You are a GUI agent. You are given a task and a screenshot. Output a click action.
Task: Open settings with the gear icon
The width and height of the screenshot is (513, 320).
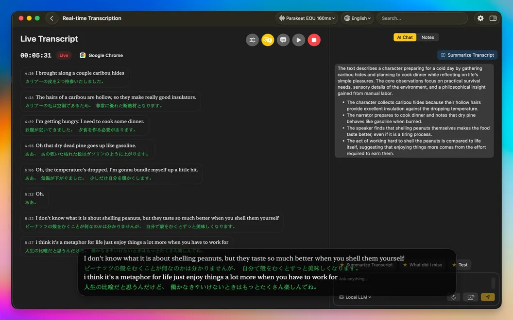(480, 18)
